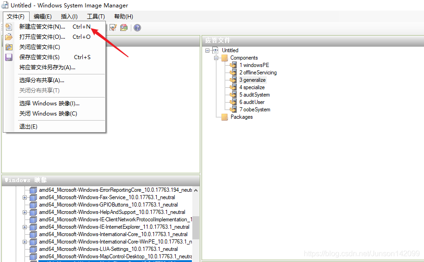Click the validate answer file toolbar icon
Viewport: 424px width, 262px height.
click(113, 28)
